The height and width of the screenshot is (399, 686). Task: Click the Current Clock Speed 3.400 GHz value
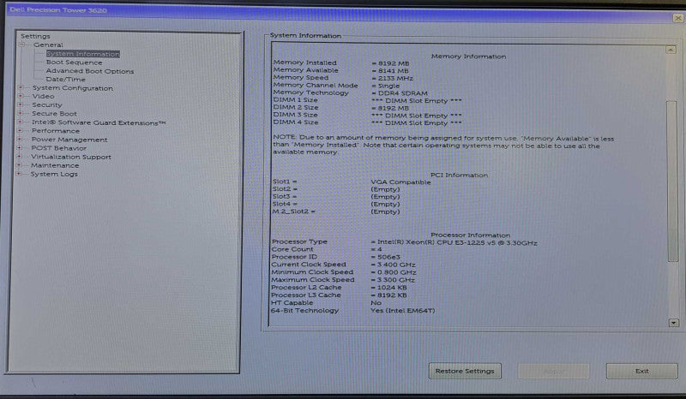click(393, 265)
